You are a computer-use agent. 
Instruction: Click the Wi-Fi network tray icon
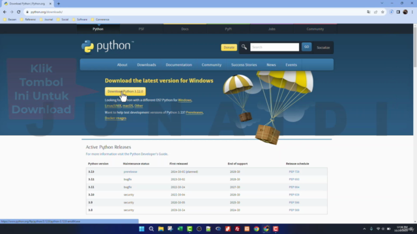(378, 229)
